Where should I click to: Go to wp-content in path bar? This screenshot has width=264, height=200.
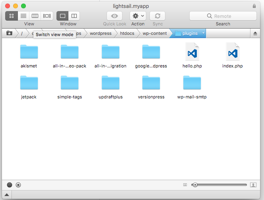[155, 33]
